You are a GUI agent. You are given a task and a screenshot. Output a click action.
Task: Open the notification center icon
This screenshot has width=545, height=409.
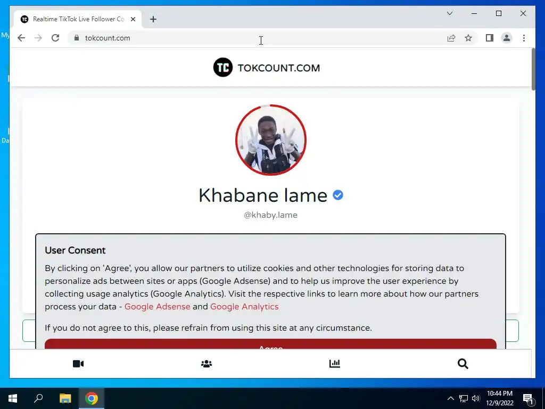tap(528, 398)
